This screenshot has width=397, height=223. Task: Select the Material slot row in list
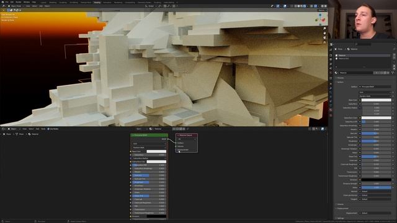[x=362, y=55]
